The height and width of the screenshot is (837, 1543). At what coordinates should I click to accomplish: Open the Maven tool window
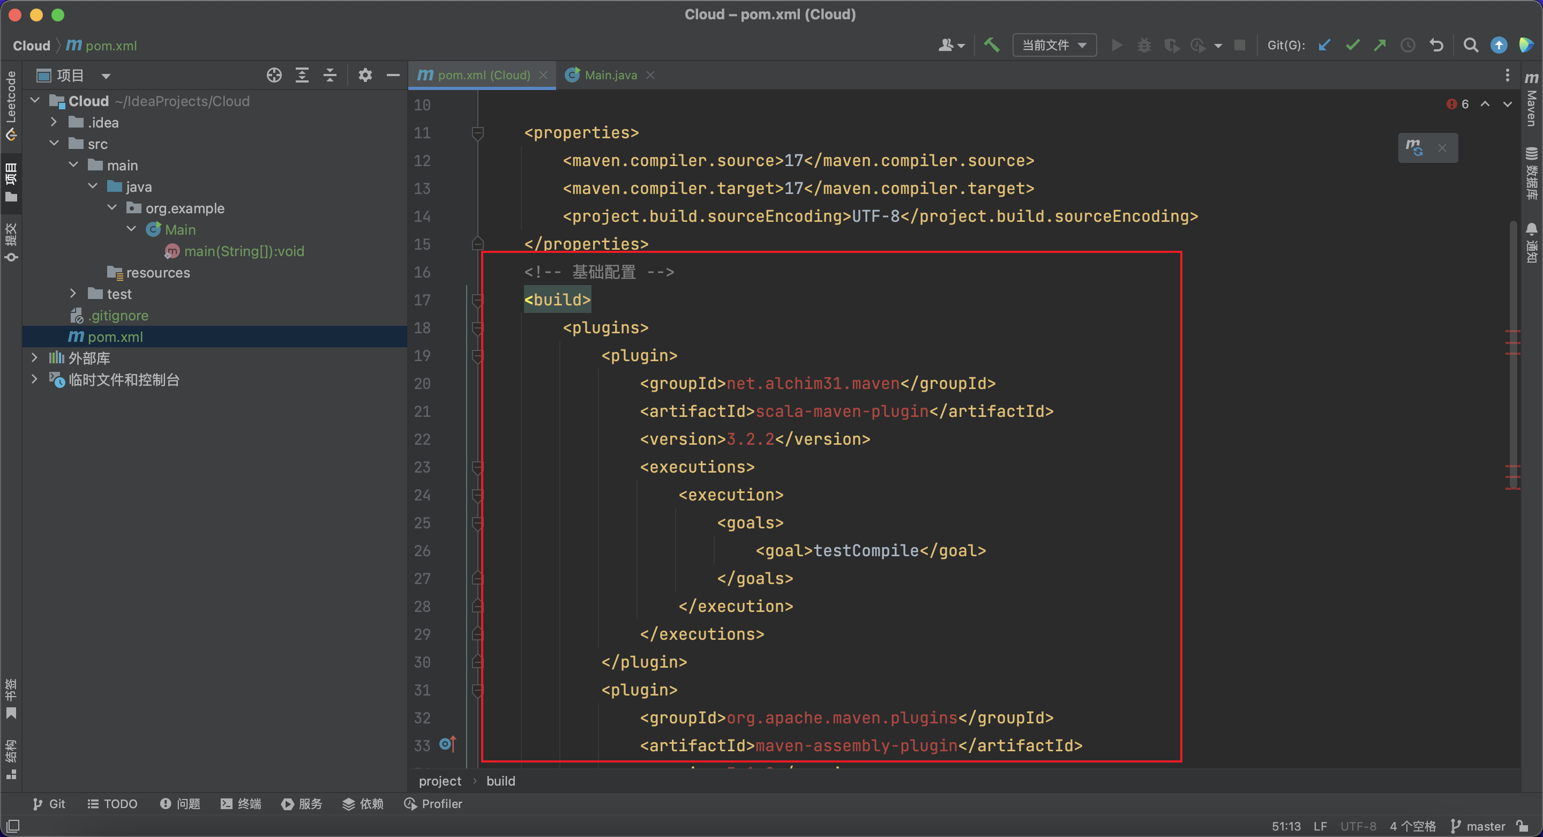click(1532, 99)
